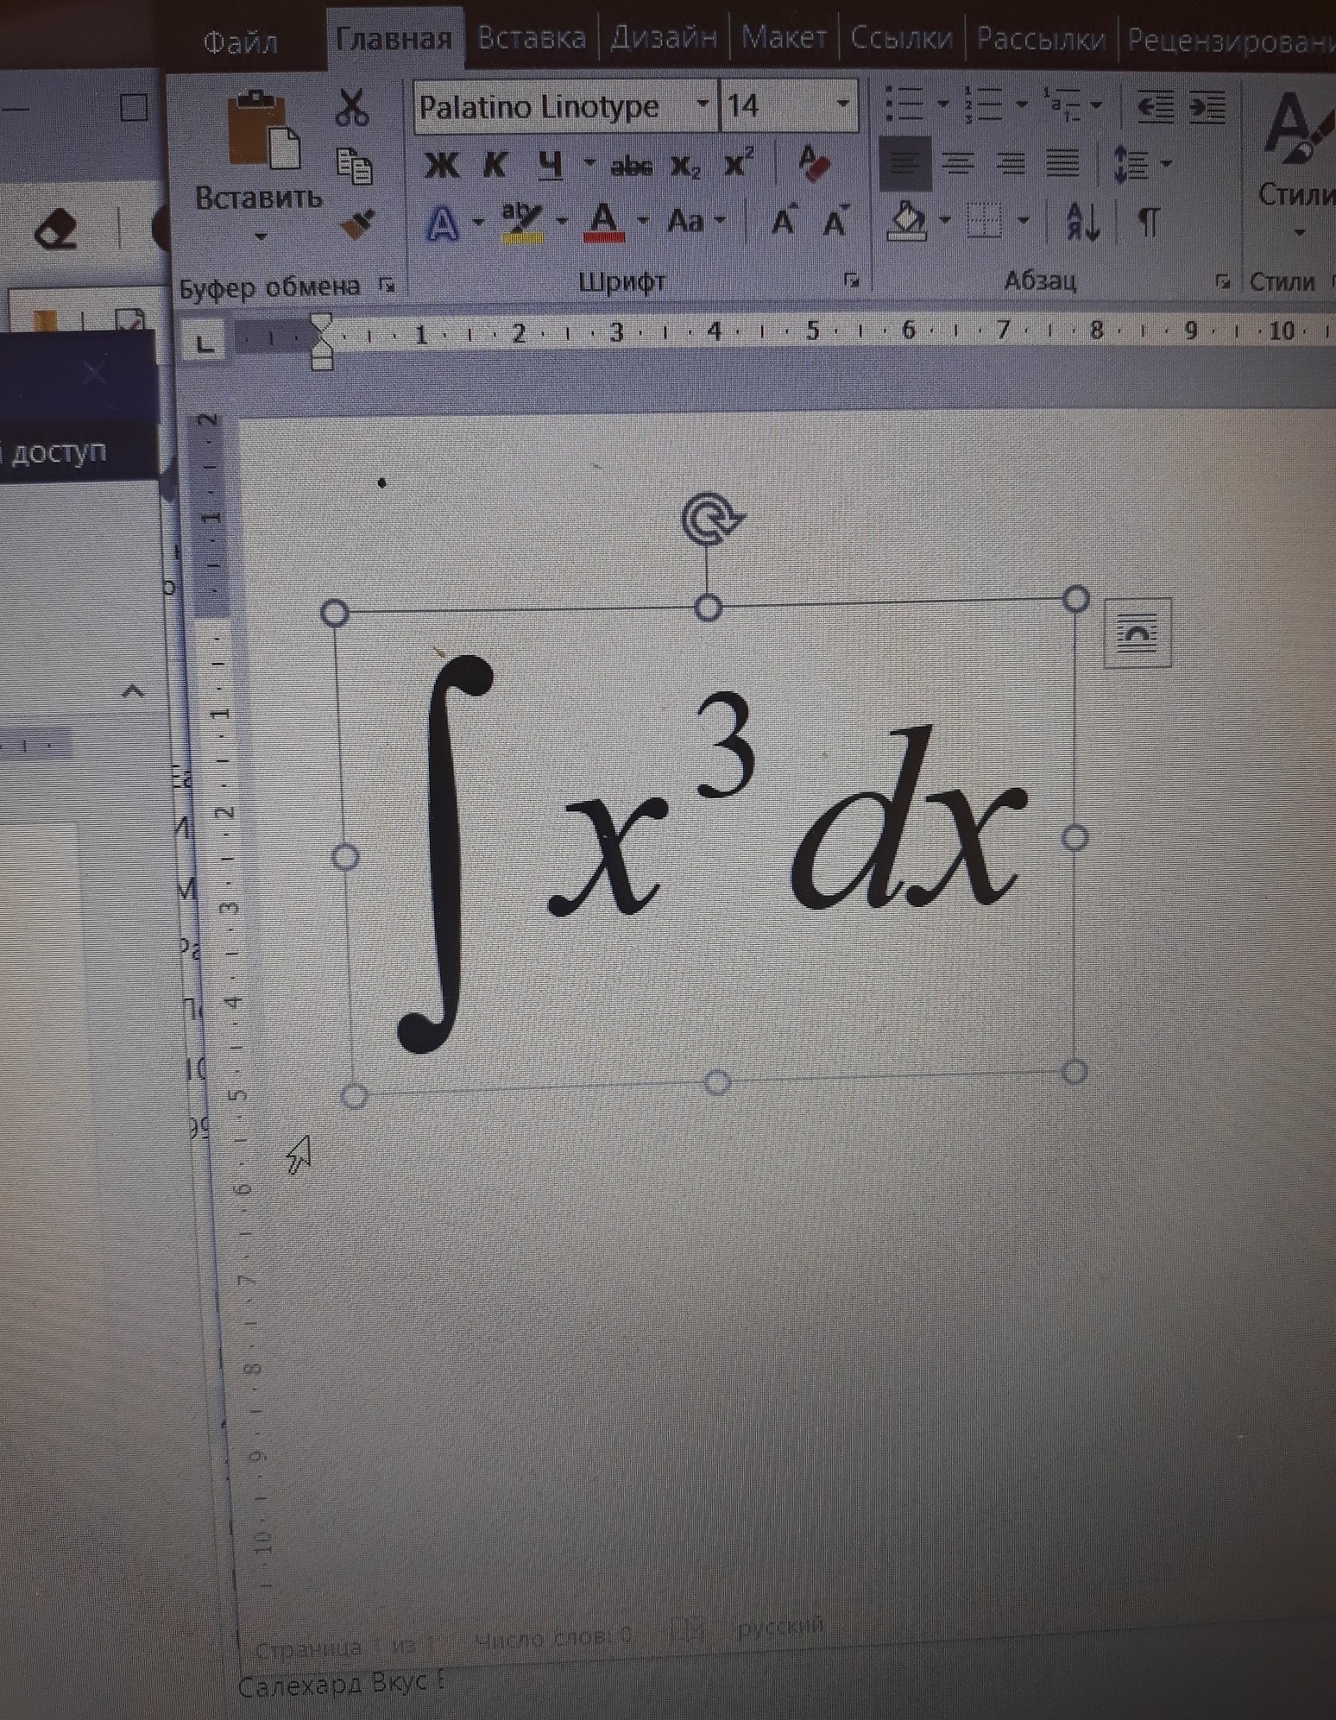
Task: Center the paragraph text
Action: point(958,163)
